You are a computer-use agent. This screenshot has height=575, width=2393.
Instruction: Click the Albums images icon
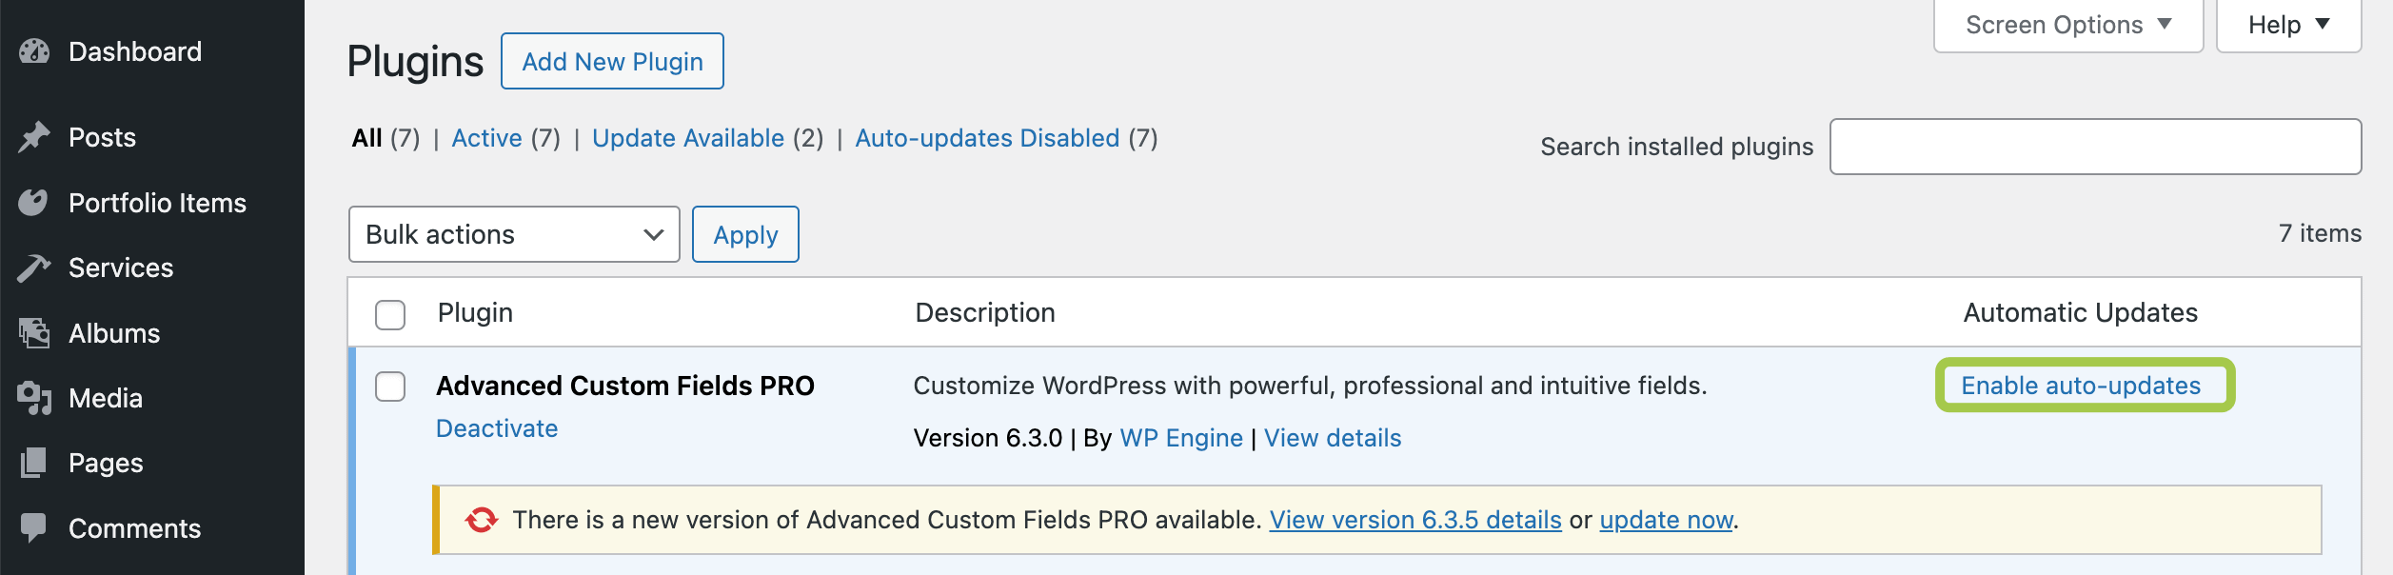pos(34,333)
